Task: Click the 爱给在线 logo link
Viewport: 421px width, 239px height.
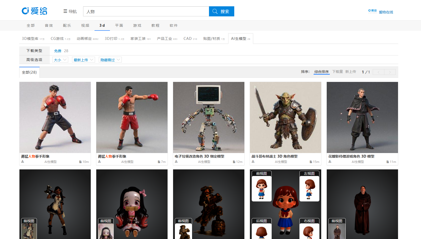Action: (x=381, y=12)
